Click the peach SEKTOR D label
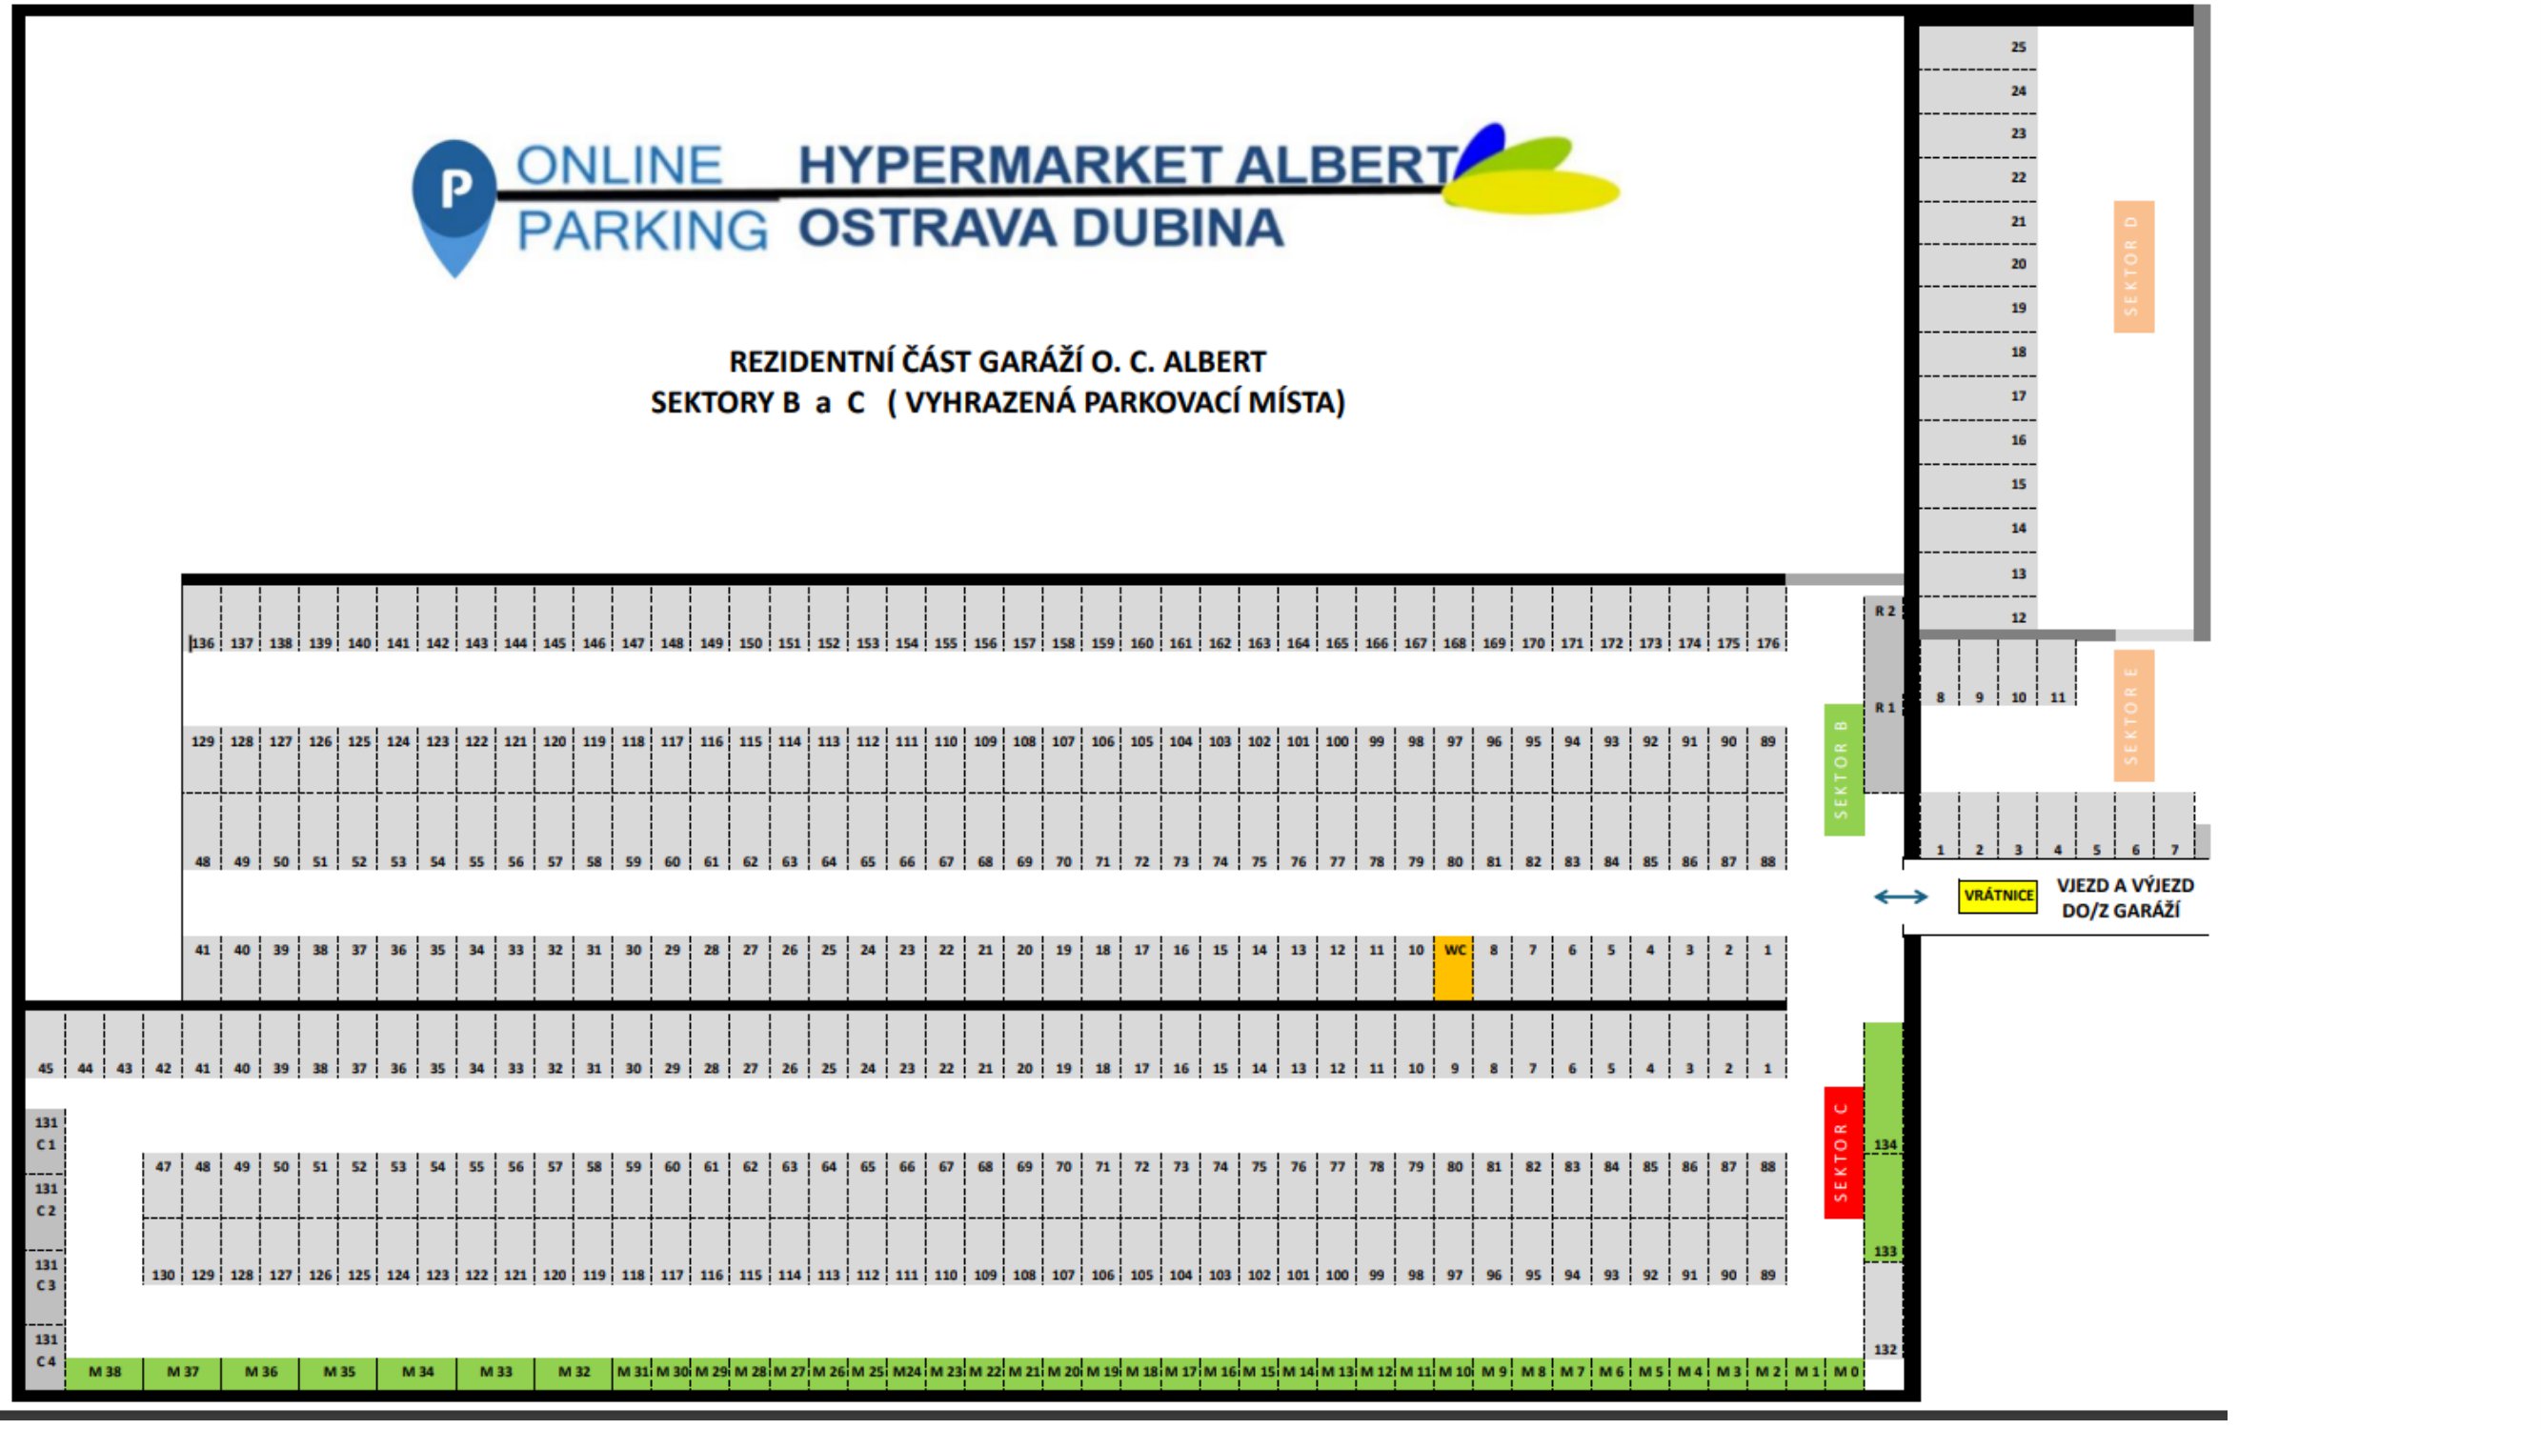 2133,267
